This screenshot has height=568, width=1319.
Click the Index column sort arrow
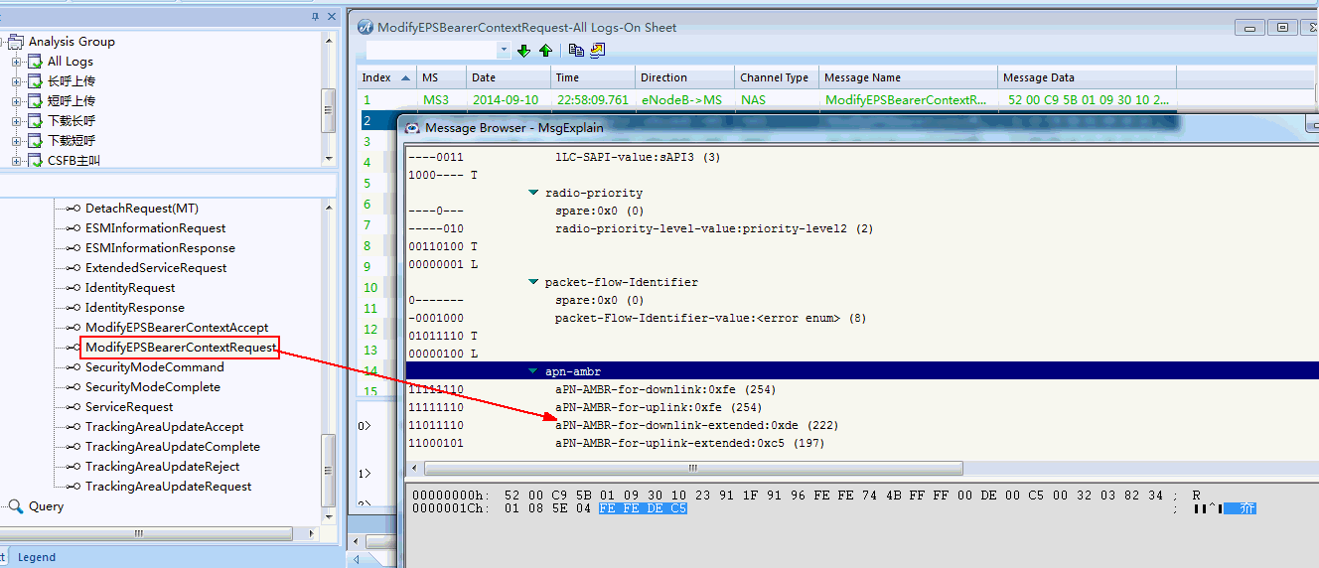click(x=404, y=77)
